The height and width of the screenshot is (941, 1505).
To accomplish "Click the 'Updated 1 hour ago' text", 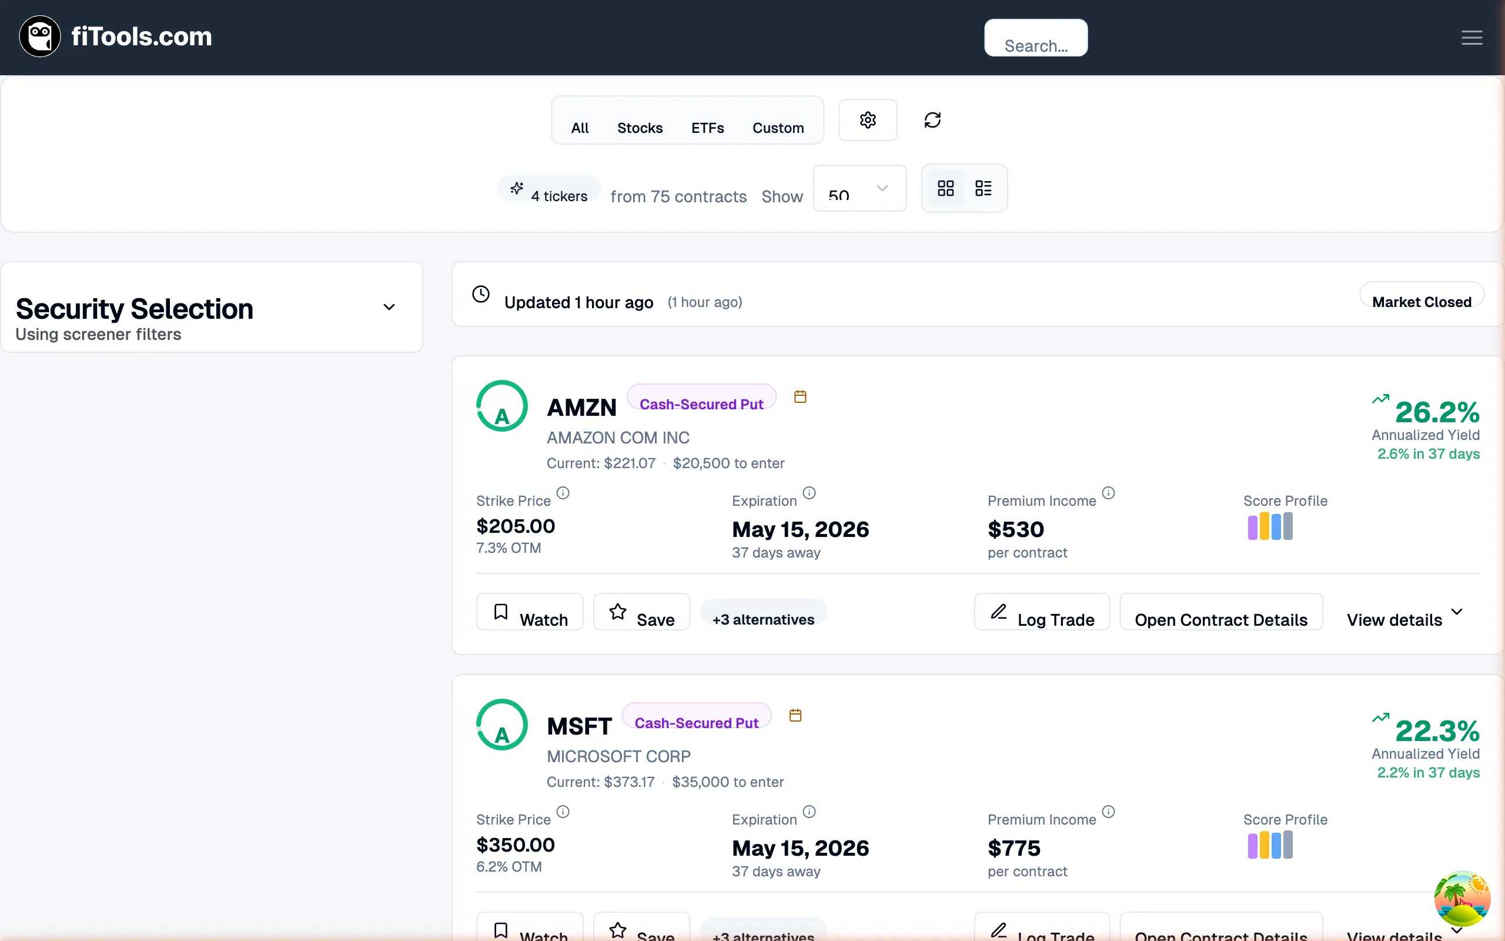I will (x=578, y=302).
